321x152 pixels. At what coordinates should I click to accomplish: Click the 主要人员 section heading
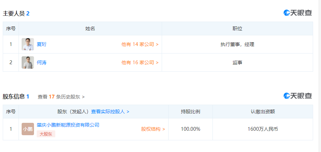click(x=14, y=13)
